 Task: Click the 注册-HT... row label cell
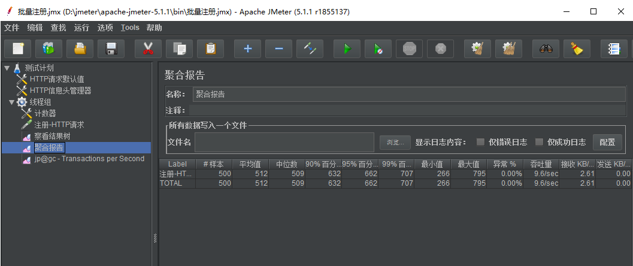(x=177, y=174)
